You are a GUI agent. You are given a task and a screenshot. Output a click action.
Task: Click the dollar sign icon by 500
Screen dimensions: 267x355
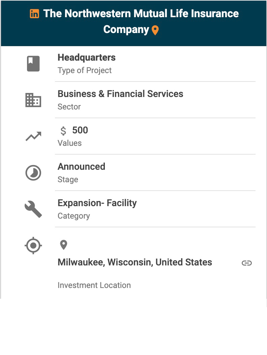63,131
